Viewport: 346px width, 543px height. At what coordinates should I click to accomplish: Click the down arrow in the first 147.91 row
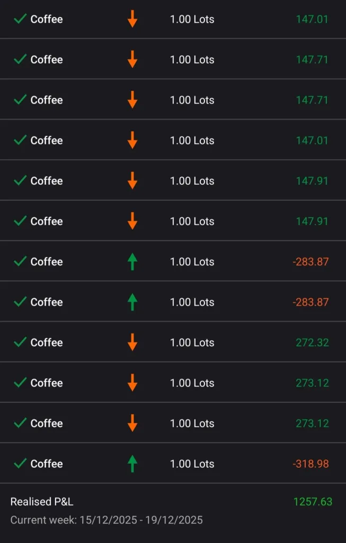click(x=132, y=181)
